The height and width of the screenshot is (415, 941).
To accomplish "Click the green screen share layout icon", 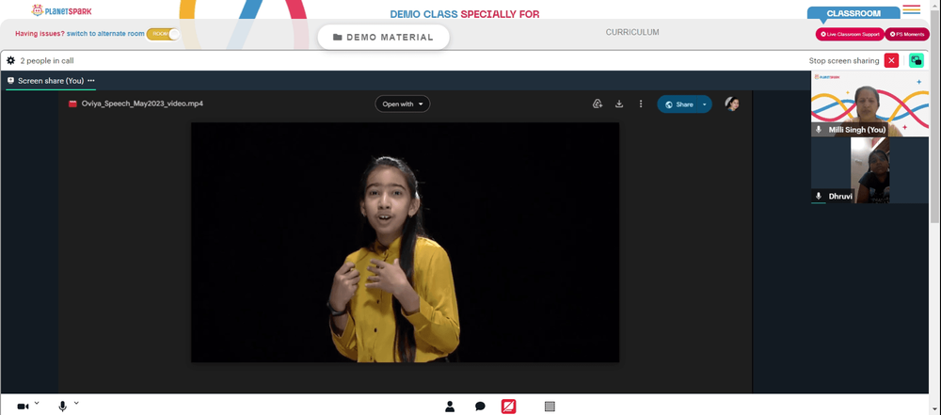I will tap(917, 60).
